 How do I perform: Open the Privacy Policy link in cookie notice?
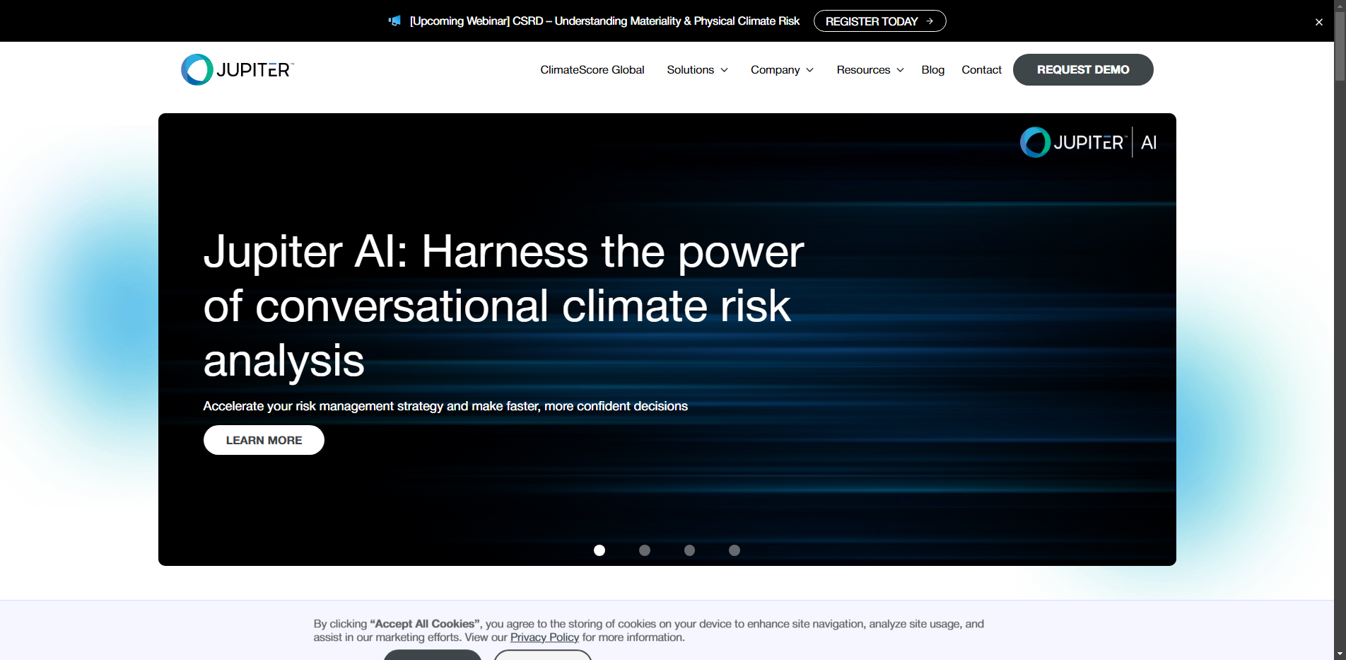[x=544, y=637]
